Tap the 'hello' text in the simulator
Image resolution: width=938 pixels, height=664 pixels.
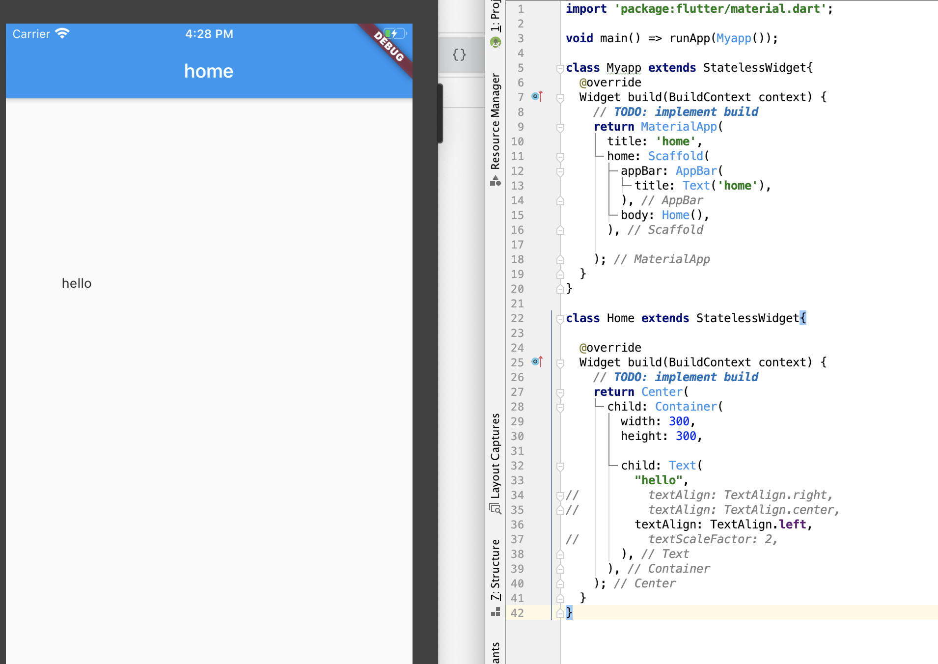click(x=77, y=283)
